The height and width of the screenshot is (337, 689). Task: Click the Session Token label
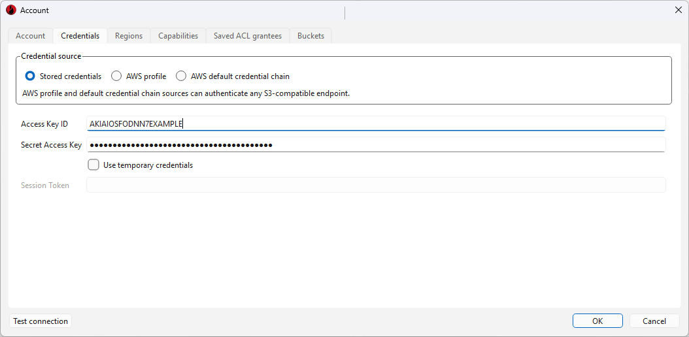(x=45, y=185)
